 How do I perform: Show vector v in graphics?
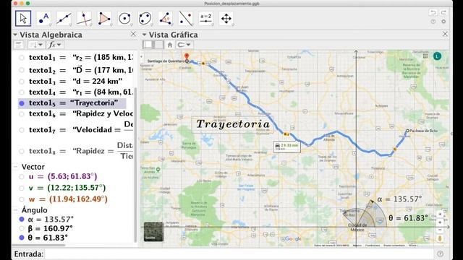pos(22,188)
